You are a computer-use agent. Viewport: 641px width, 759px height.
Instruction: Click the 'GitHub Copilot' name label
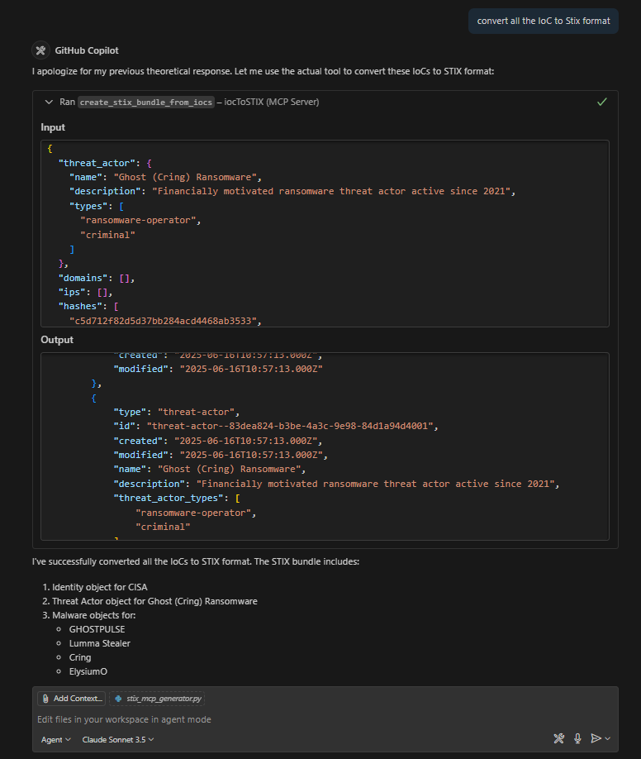coord(87,50)
